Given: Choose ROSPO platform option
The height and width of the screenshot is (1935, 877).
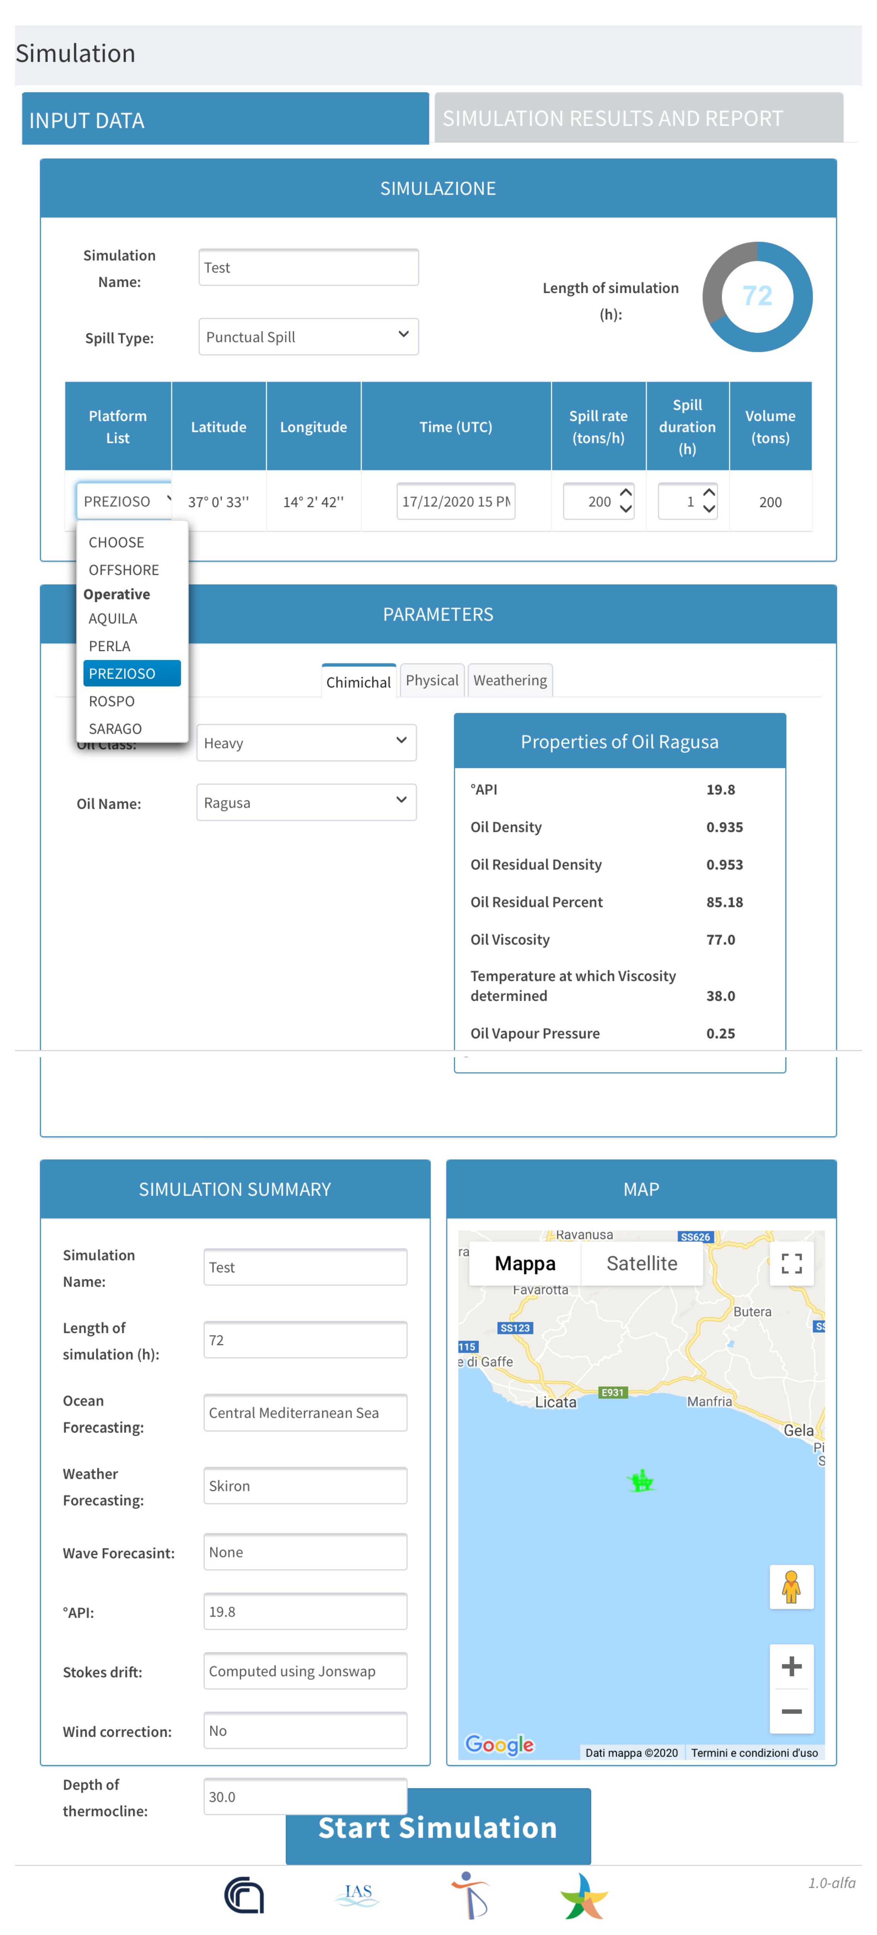Looking at the screenshot, I should [131, 701].
